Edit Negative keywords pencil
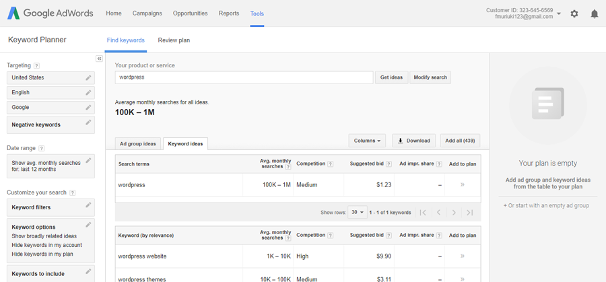This screenshot has height=282, width=606. click(x=88, y=122)
